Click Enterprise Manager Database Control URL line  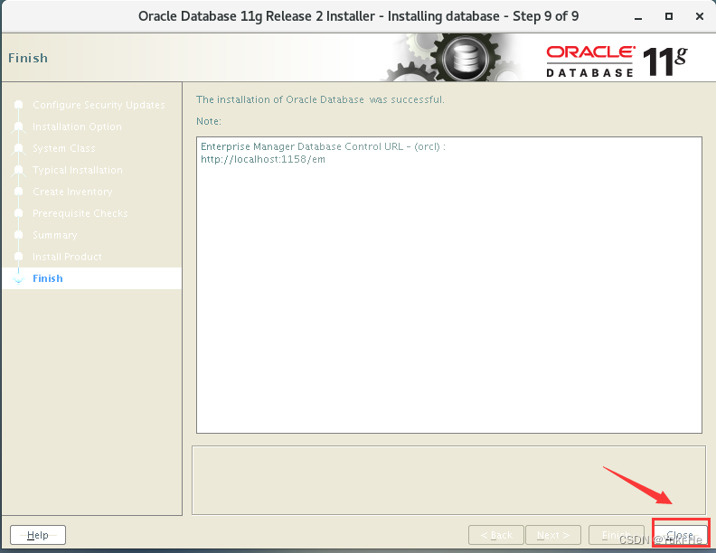(323, 146)
